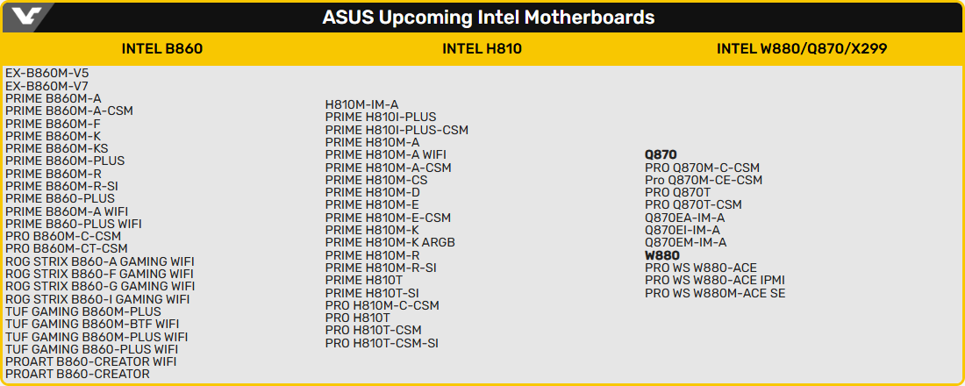Select the INTEL B860 column header

(x=162, y=49)
